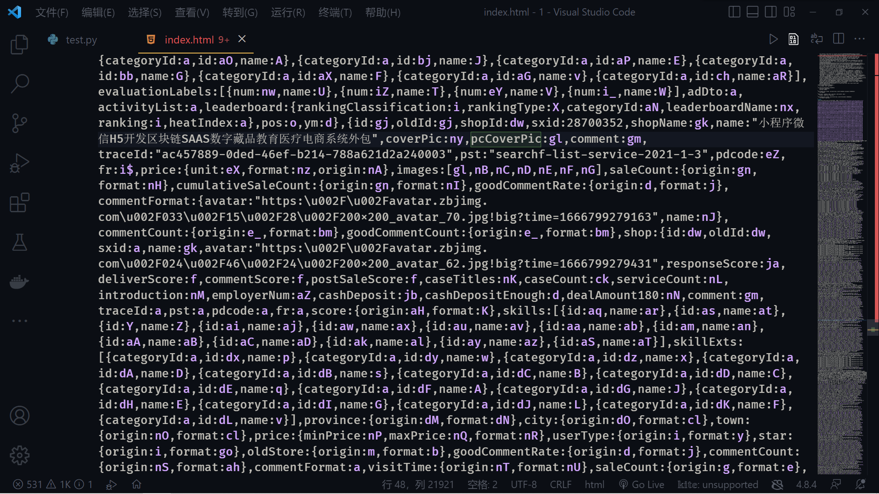Change the UTF-8 encoding setting
Image resolution: width=879 pixels, height=494 pixels.
pos(523,484)
